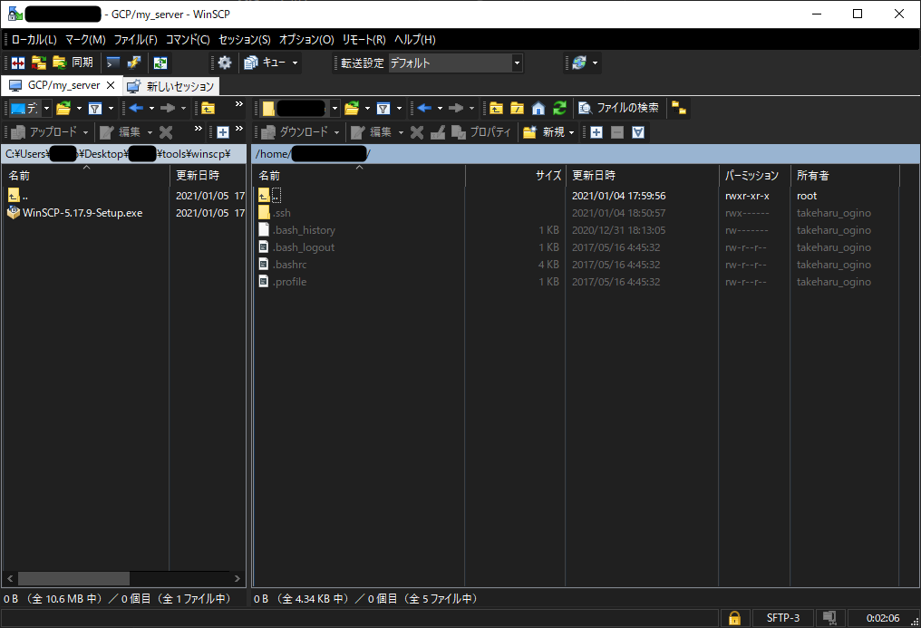Open the コマンド(C) menu
The image size is (921, 628).
point(188,39)
